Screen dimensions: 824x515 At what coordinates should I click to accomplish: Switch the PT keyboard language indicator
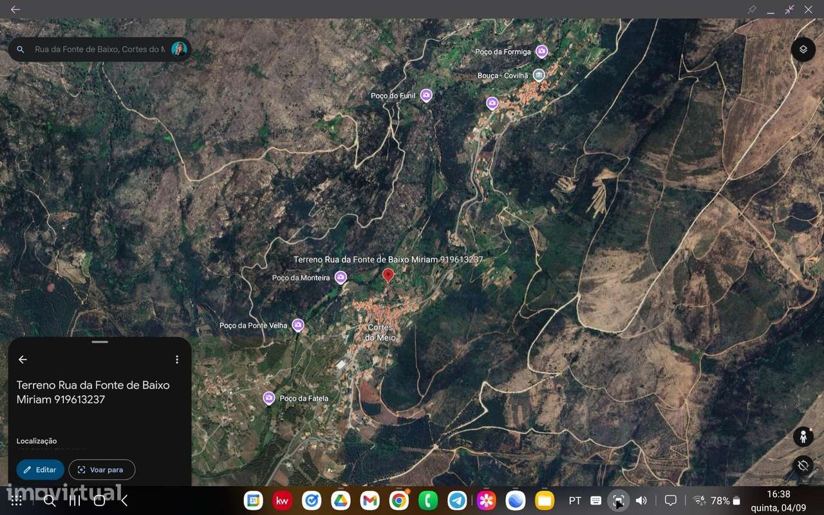575,501
